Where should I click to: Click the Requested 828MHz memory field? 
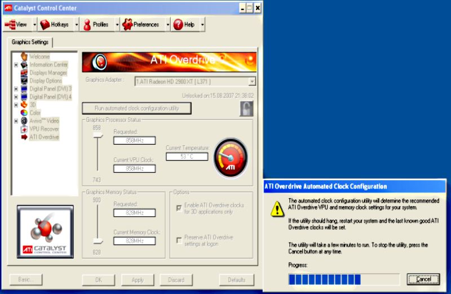(135, 213)
